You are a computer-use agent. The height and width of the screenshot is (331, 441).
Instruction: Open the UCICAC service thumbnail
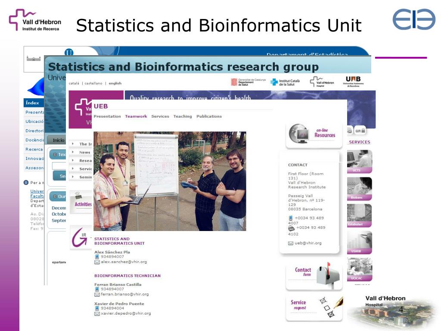pyautogui.click(x=360, y=270)
